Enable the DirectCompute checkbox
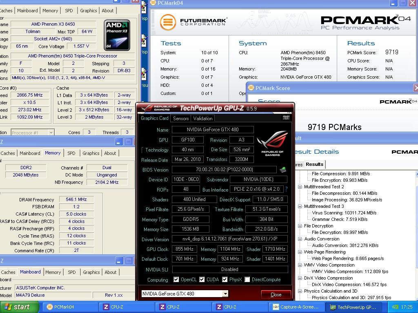The image size is (418, 313). (x=247, y=279)
